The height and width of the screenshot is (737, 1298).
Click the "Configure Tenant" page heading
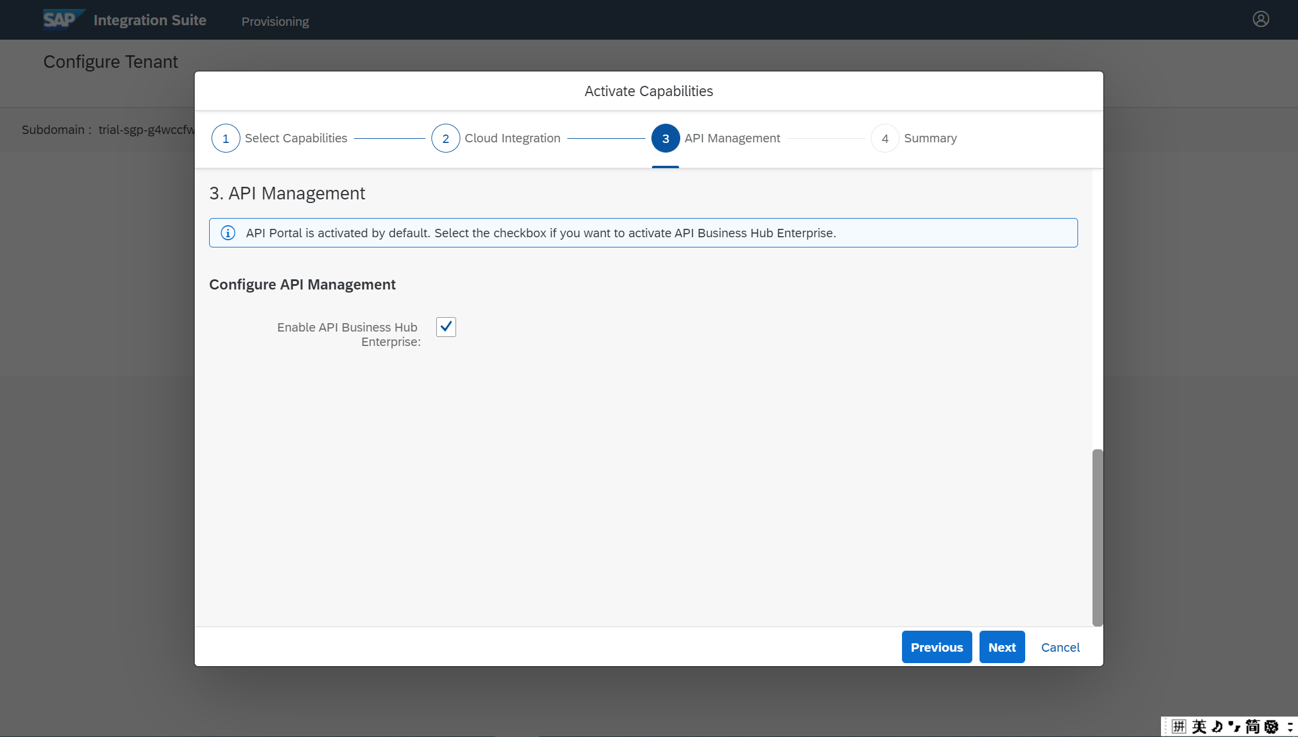click(x=111, y=62)
